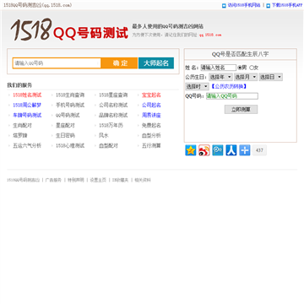Click the 大师起名 button
The height and width of the screenshot is (304, 304).
(156, 63)
